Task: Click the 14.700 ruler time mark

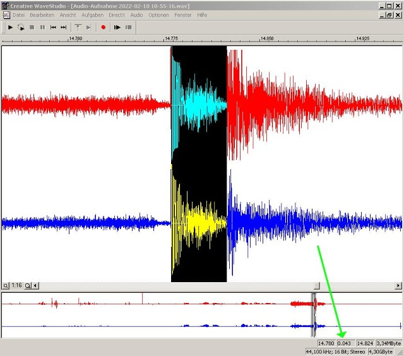Action: (75, 39)
